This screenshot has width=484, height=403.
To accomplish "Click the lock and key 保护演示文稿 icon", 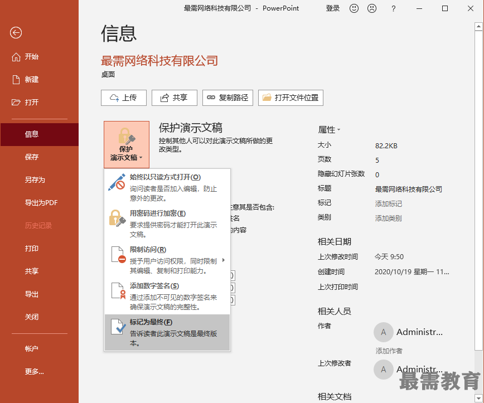I will point(127,136).
